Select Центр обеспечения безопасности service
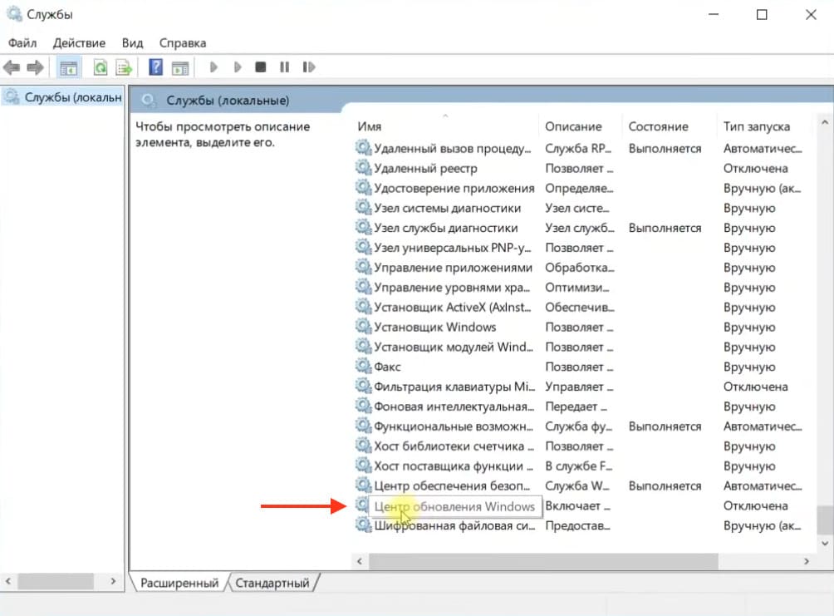This screenshot has height=616, width=834. click(579, 486)
